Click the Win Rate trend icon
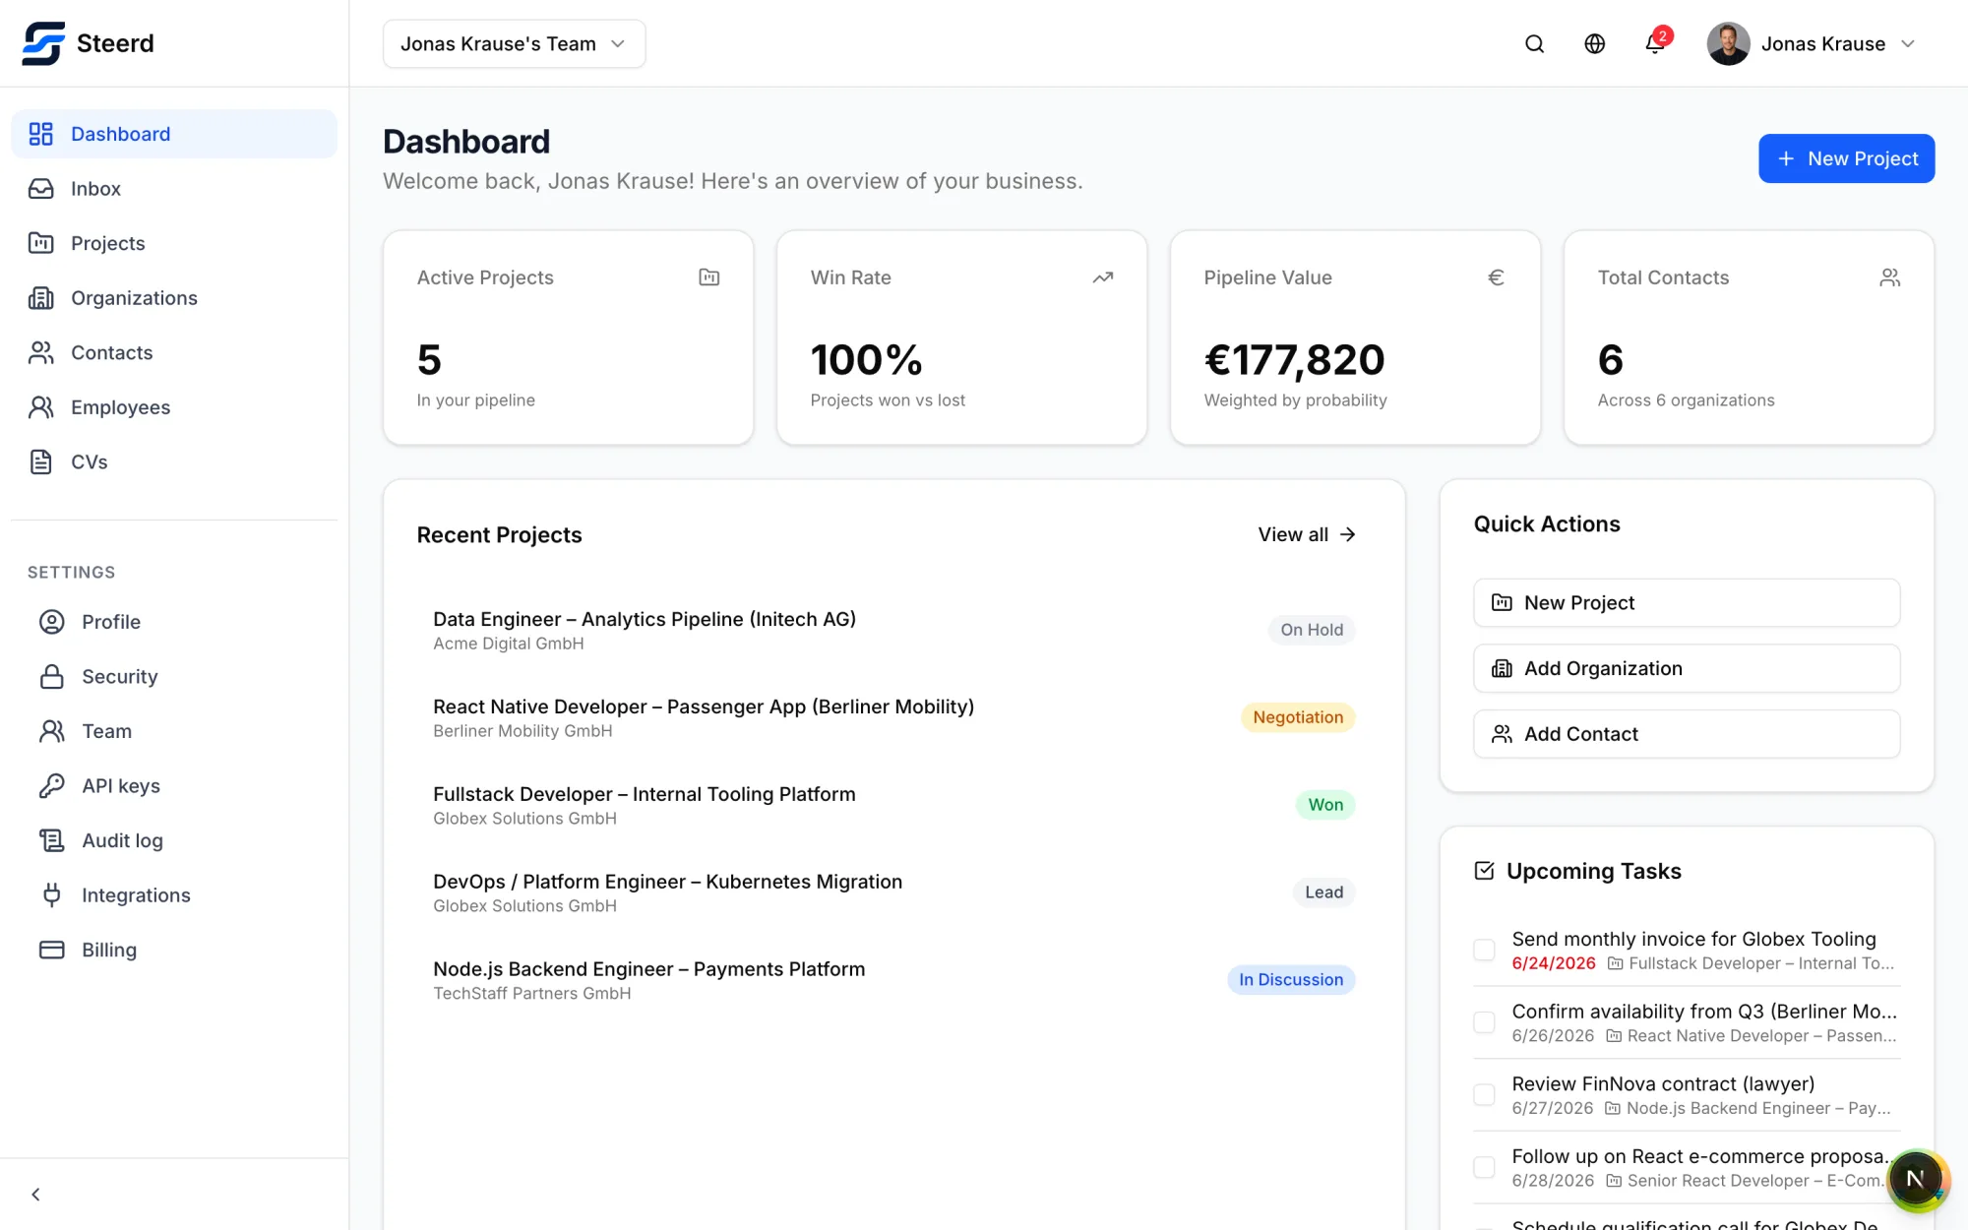Image resolution: width=1968 pixels, height=1230 pixels. pyautogui.click(x=1103, y=277)
